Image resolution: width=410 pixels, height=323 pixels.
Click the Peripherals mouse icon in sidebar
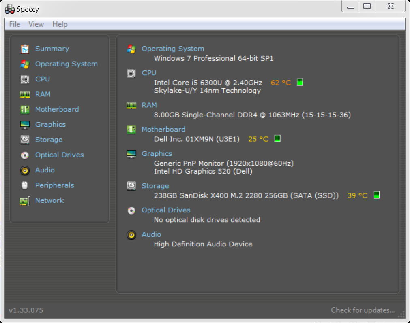[25, 185]
